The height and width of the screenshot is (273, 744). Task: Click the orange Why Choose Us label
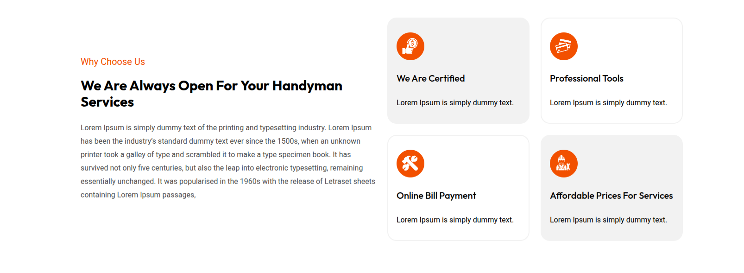tap(113, 62)
